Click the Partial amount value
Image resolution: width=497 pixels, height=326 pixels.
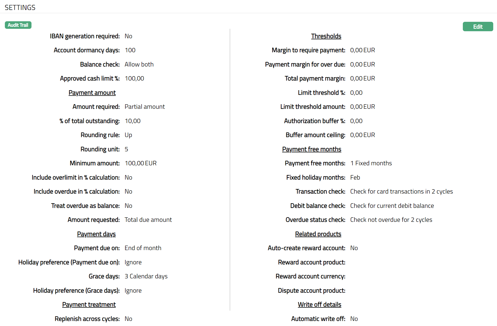tap(144, 107)
